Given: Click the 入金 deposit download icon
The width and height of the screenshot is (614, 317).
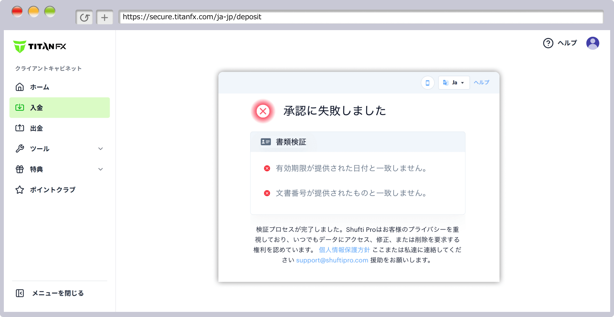Looking at the screenshot, I should (x=20, y=108).
